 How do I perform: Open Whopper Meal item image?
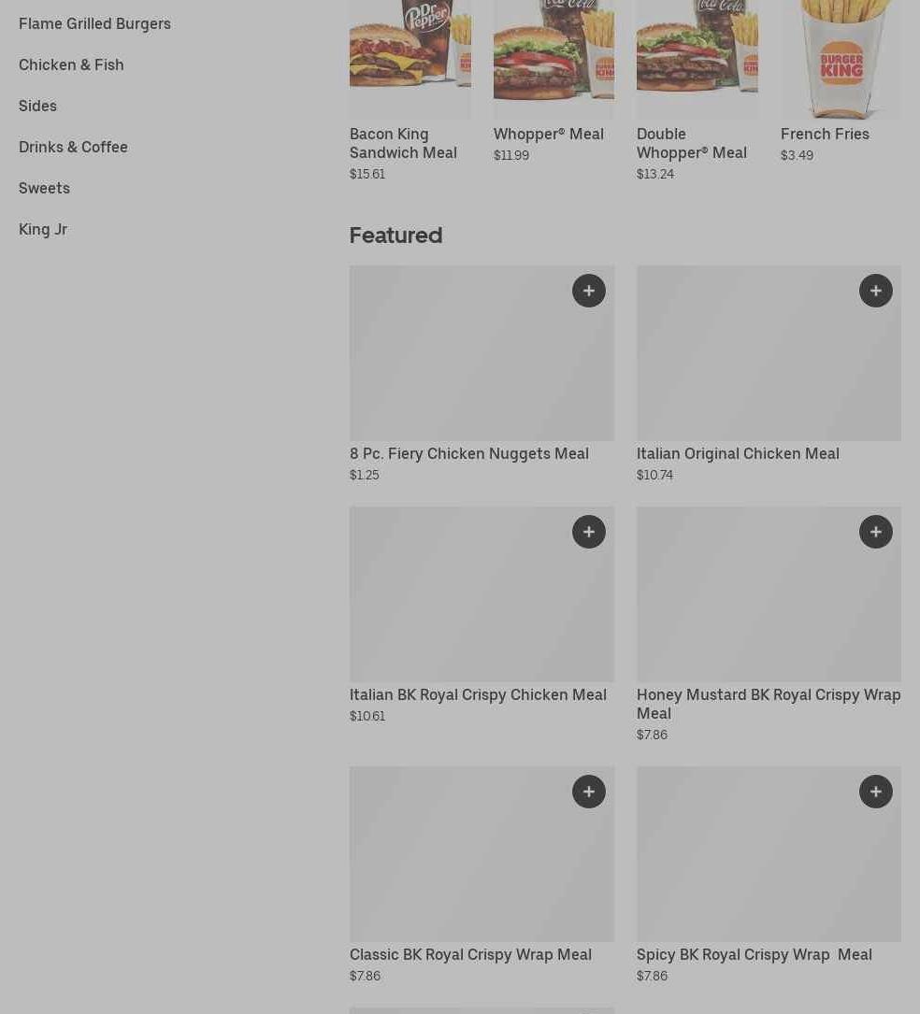(553, 59)
